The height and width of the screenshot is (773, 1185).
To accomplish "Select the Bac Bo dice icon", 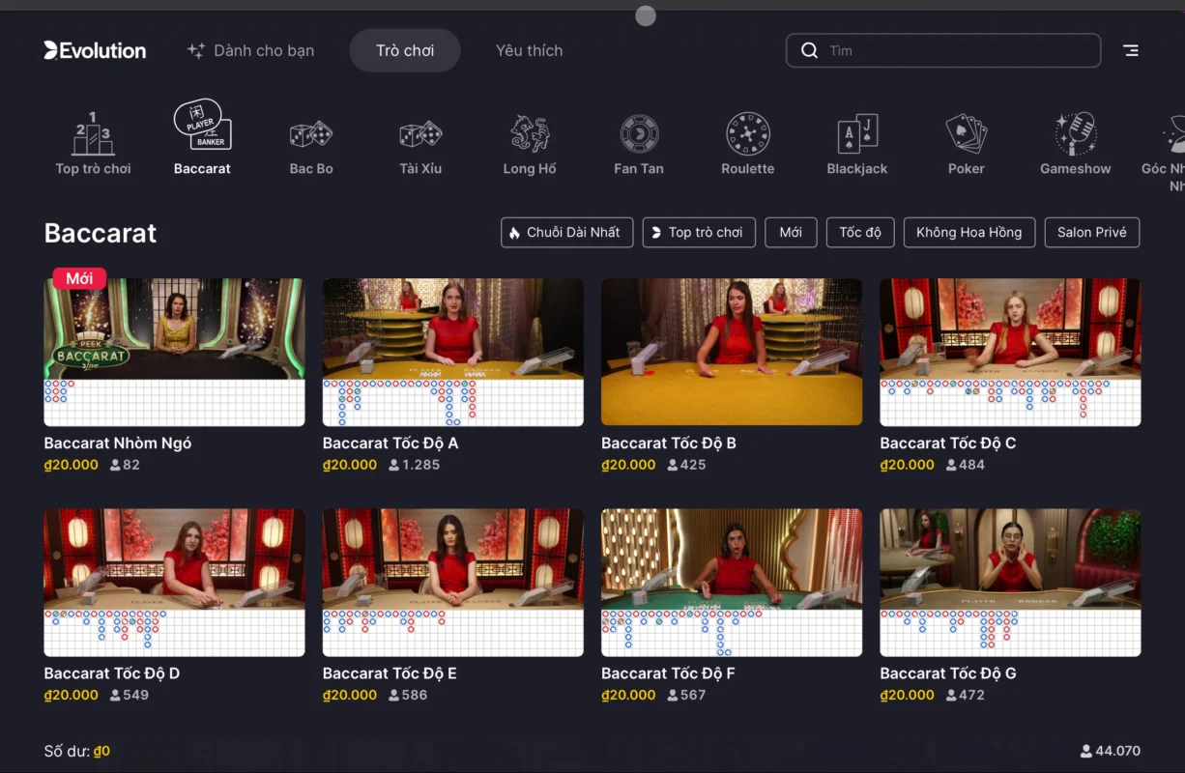I will [311, 135].
